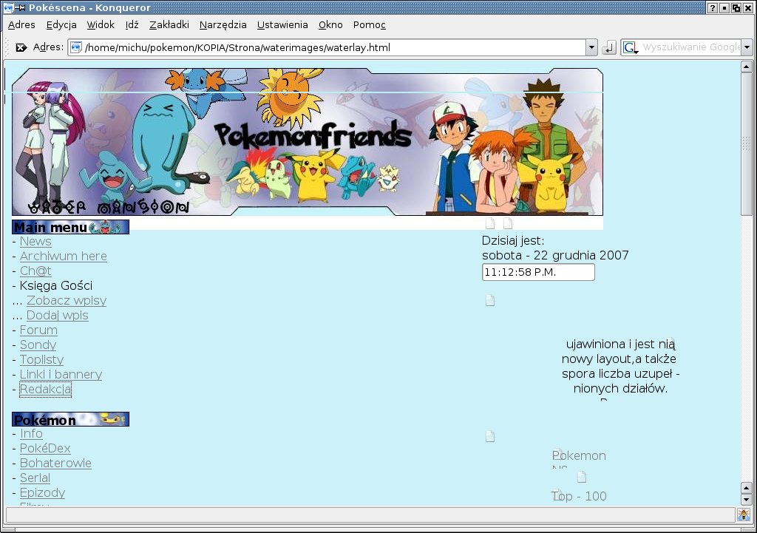This screenshot has height=533, width=757.
Task: Click the Pokémon section header image
Action: point(70,419)
